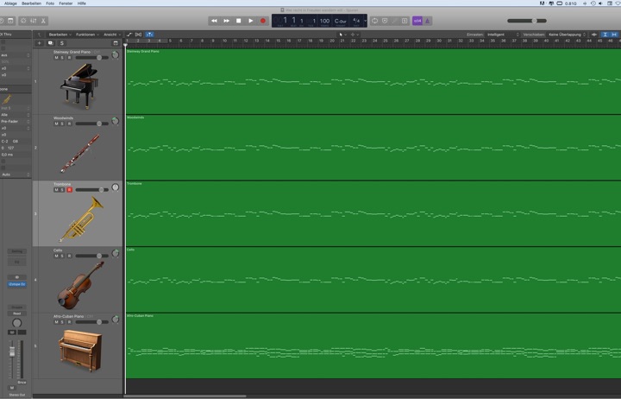Click the system volume icon in menu bar
Viewport: 621px width, 399px height.
(600, 3)
